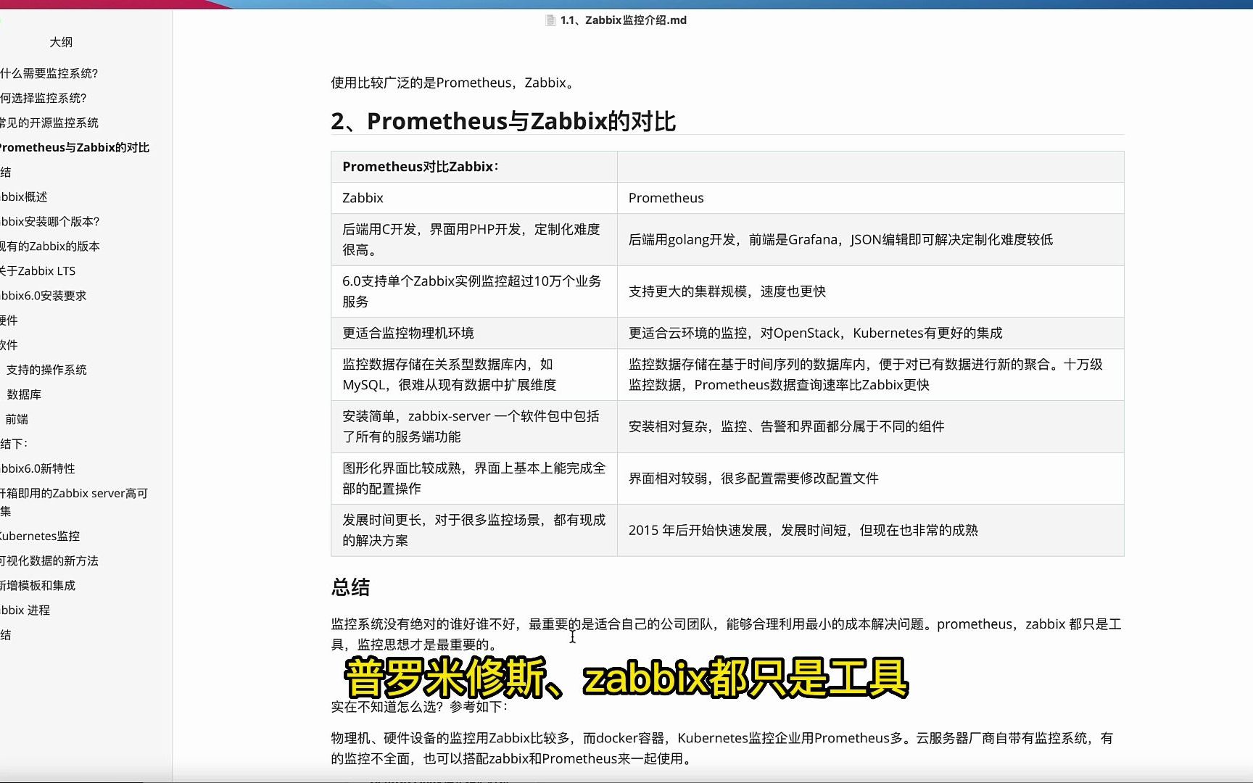
Task: Open outline item 支持的操作系统
Action: point(46,370)
